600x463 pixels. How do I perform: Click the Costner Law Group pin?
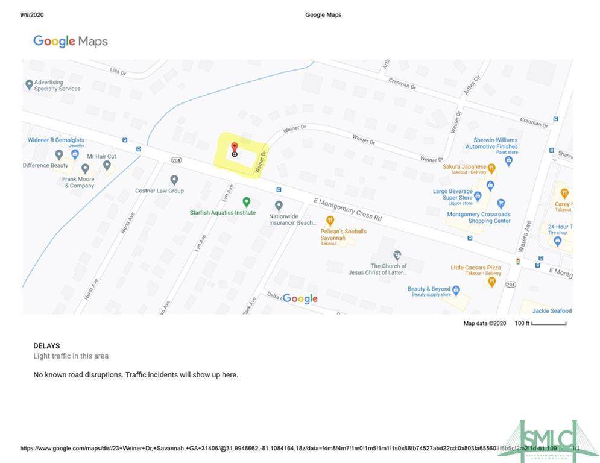click(174, 180)
